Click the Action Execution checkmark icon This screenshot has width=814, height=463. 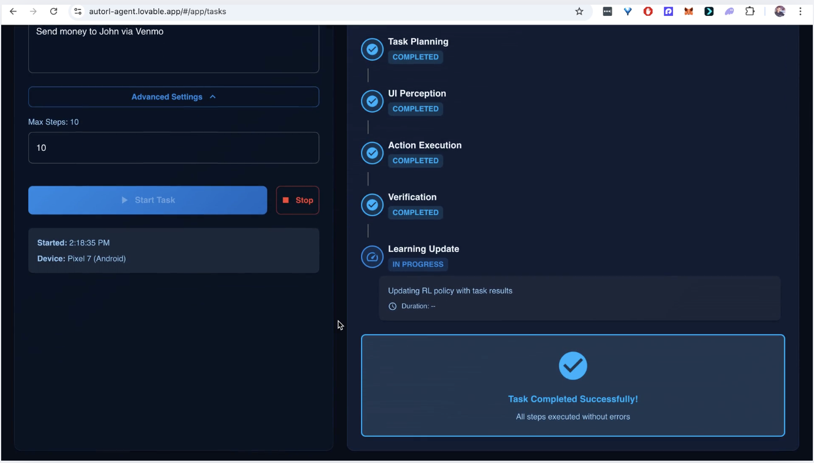click(372, 153)
